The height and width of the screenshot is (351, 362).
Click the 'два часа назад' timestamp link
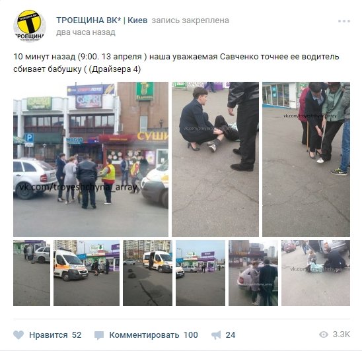(x=86, y=32)
